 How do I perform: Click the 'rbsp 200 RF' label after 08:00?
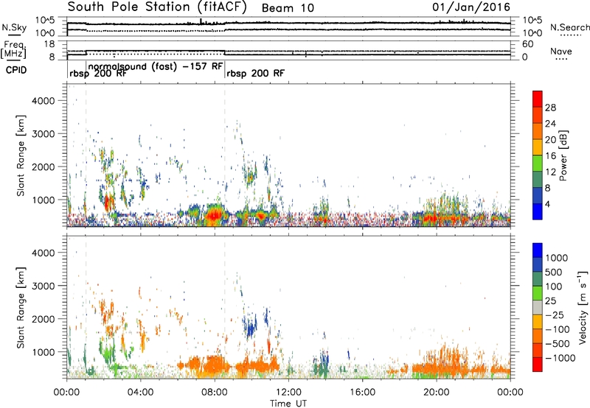[x=255, y=73]
